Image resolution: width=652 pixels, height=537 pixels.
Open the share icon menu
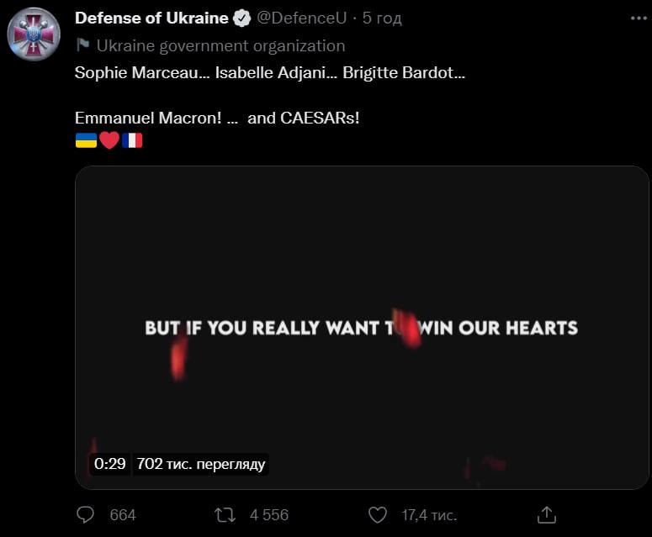click(547, 513)
